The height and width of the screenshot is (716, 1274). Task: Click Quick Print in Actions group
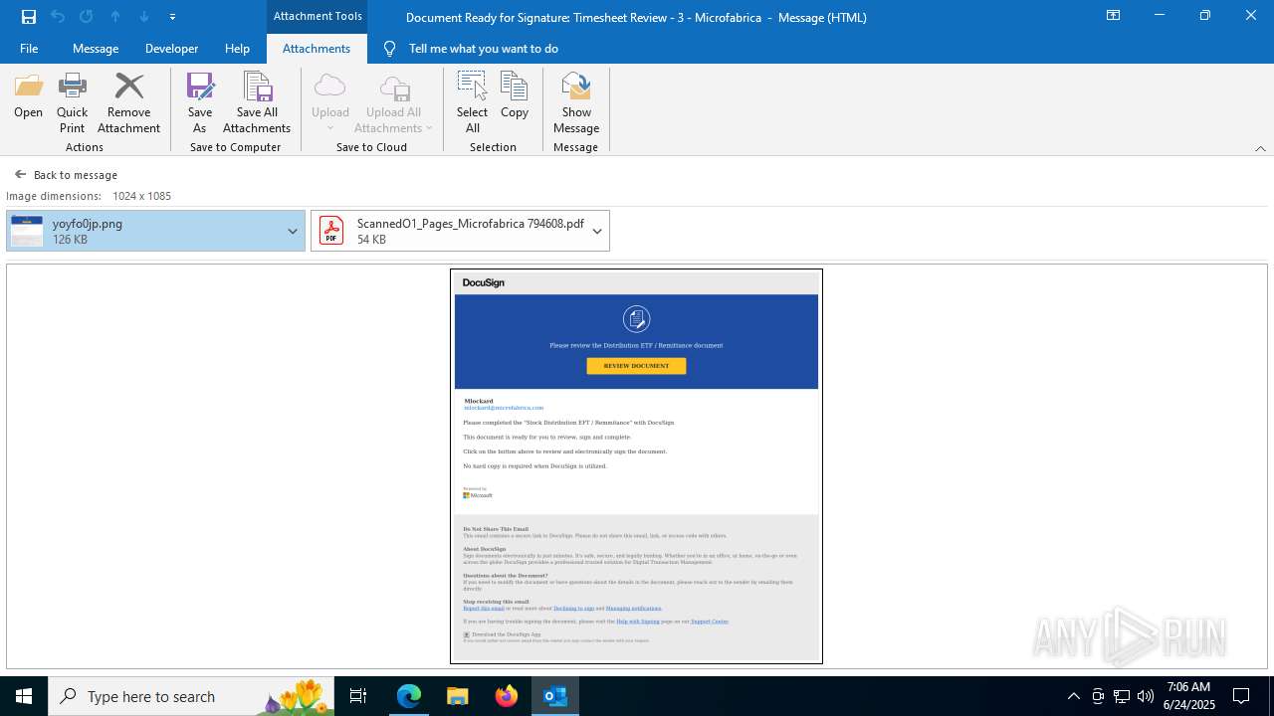point(73,103)
